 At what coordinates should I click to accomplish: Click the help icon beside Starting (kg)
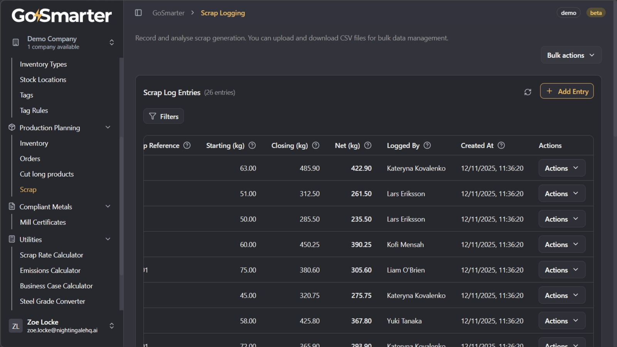tap(252, 145)
